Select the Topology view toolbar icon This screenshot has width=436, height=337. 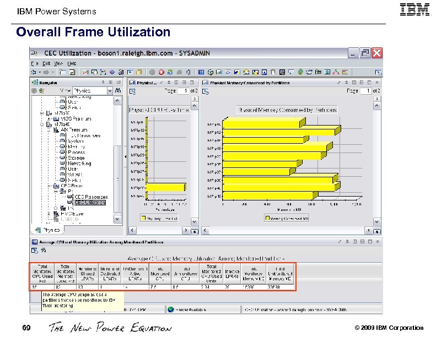336,72
